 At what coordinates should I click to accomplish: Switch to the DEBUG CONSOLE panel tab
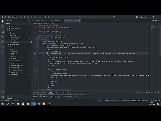(66, 93)
